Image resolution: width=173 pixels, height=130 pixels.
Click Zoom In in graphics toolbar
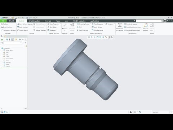(x=92, y=37)
